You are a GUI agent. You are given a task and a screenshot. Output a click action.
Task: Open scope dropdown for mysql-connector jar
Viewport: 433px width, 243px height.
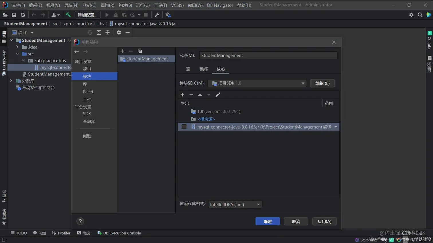[x=336, y=127]
